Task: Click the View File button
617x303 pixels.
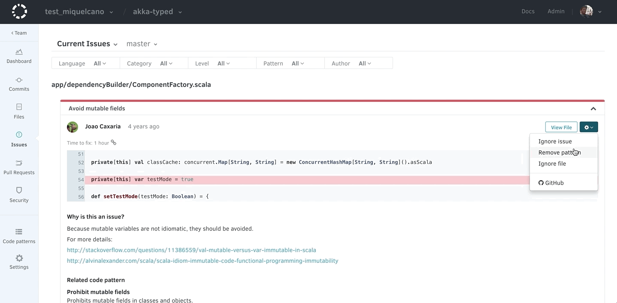Action: click(561, 127)
